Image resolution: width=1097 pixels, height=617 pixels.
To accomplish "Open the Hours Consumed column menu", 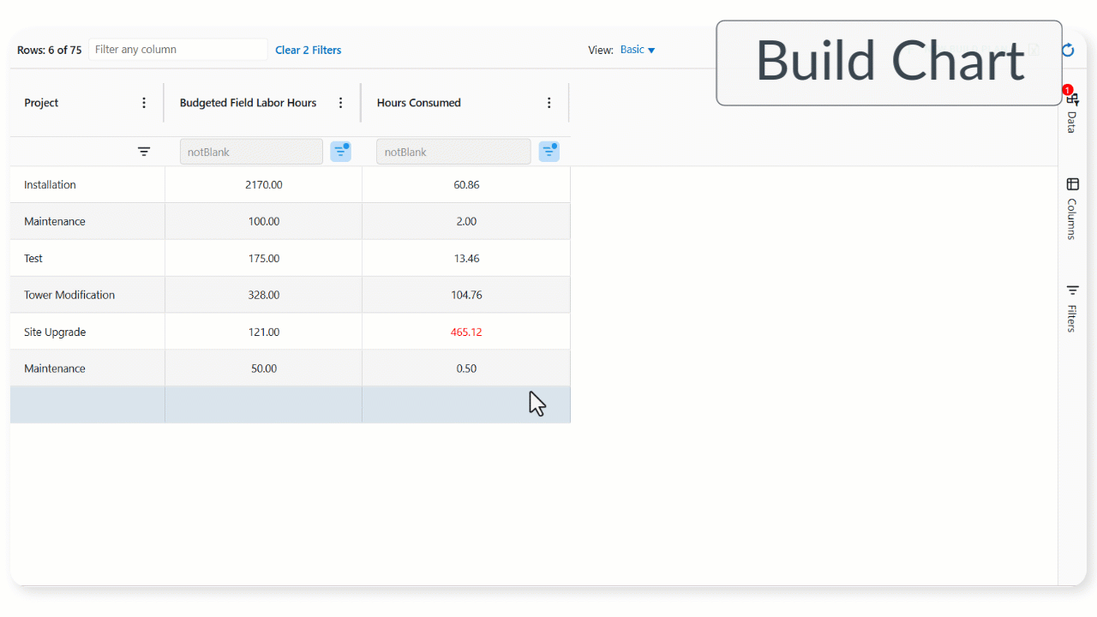I will [549, 103].
